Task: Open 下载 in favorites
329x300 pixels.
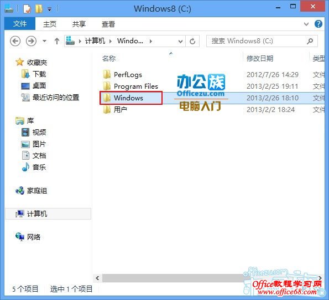Action: (x=39, y=74)
